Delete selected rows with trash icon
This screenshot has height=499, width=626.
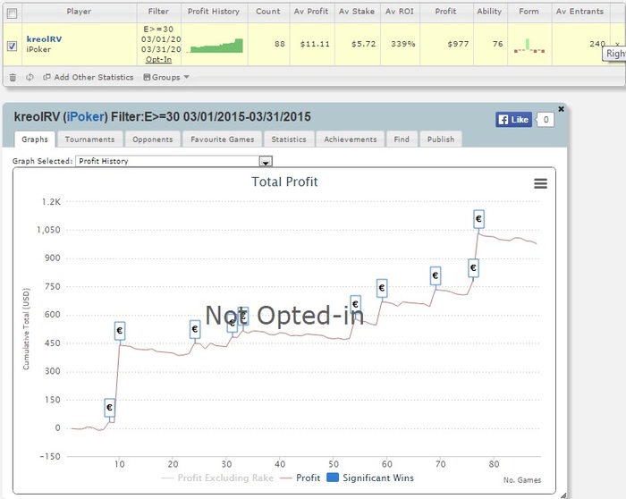point(13,77)
